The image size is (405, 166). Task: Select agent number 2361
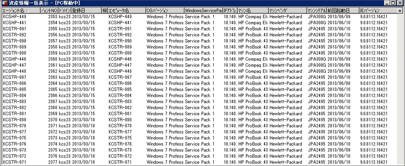(x=53, y=65)
